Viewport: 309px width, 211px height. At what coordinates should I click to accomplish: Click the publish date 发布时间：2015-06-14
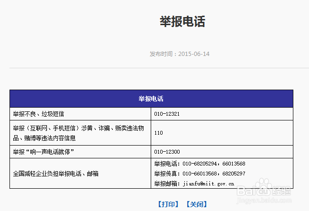pos(180,54)
